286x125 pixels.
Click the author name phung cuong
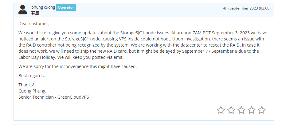pos(43,7)
